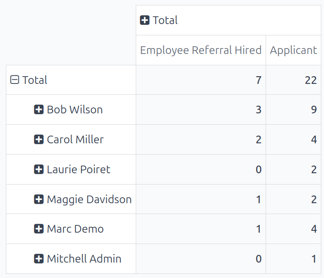Open the Total Applicant cell showing 22
Screen dimensions: 324x278
click(310, 80)
